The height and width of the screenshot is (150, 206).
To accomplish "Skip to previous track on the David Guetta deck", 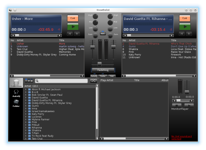I will (182, 34).
